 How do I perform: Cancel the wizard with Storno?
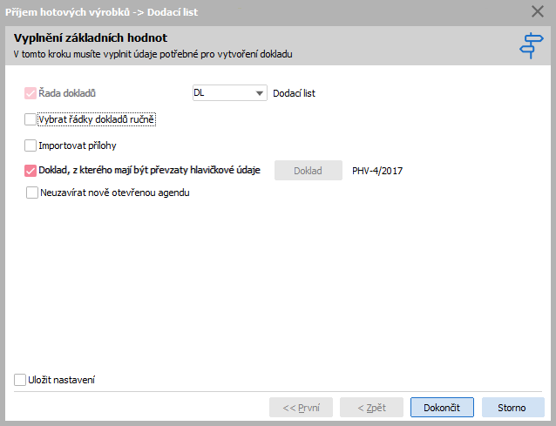(x=512, y=408)
